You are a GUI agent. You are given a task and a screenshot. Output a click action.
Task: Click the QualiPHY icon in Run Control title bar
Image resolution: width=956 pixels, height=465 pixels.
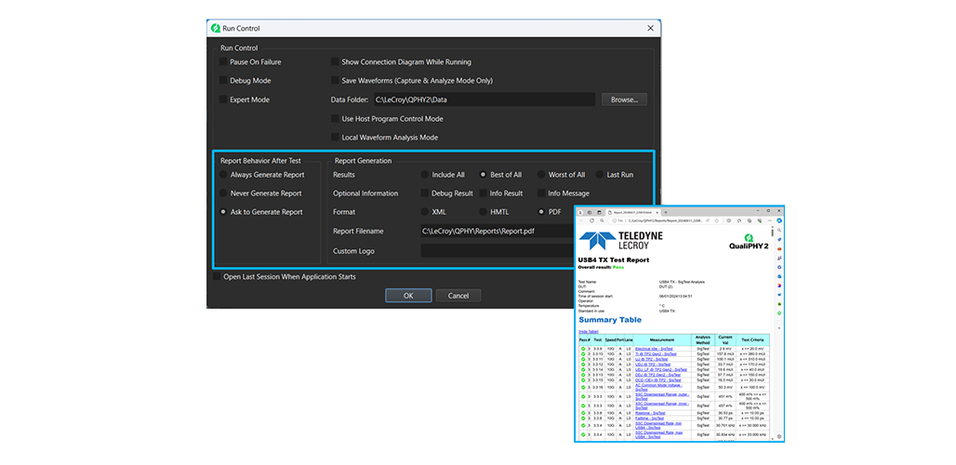tap(215, 29)
